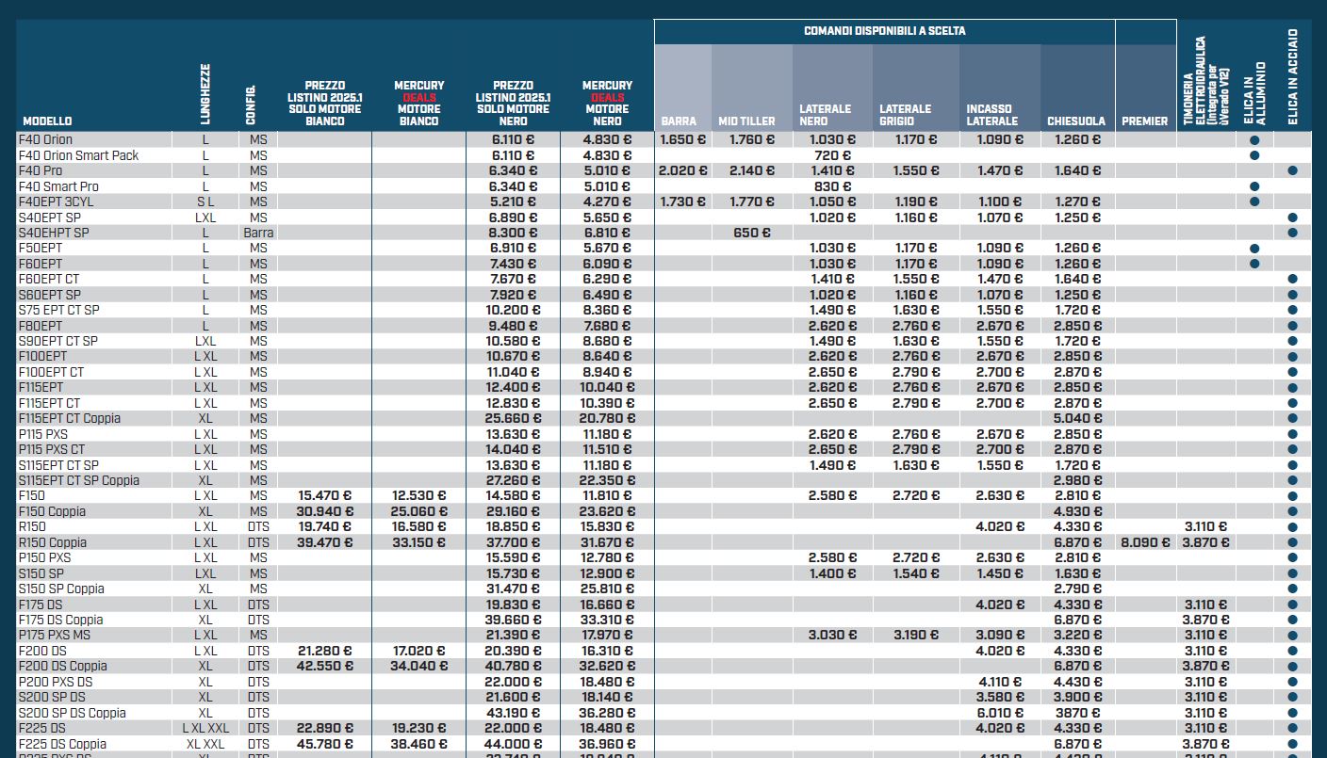Click the S75 EPT CT SP model
1327x758 pixels.
tap(58, 310)
